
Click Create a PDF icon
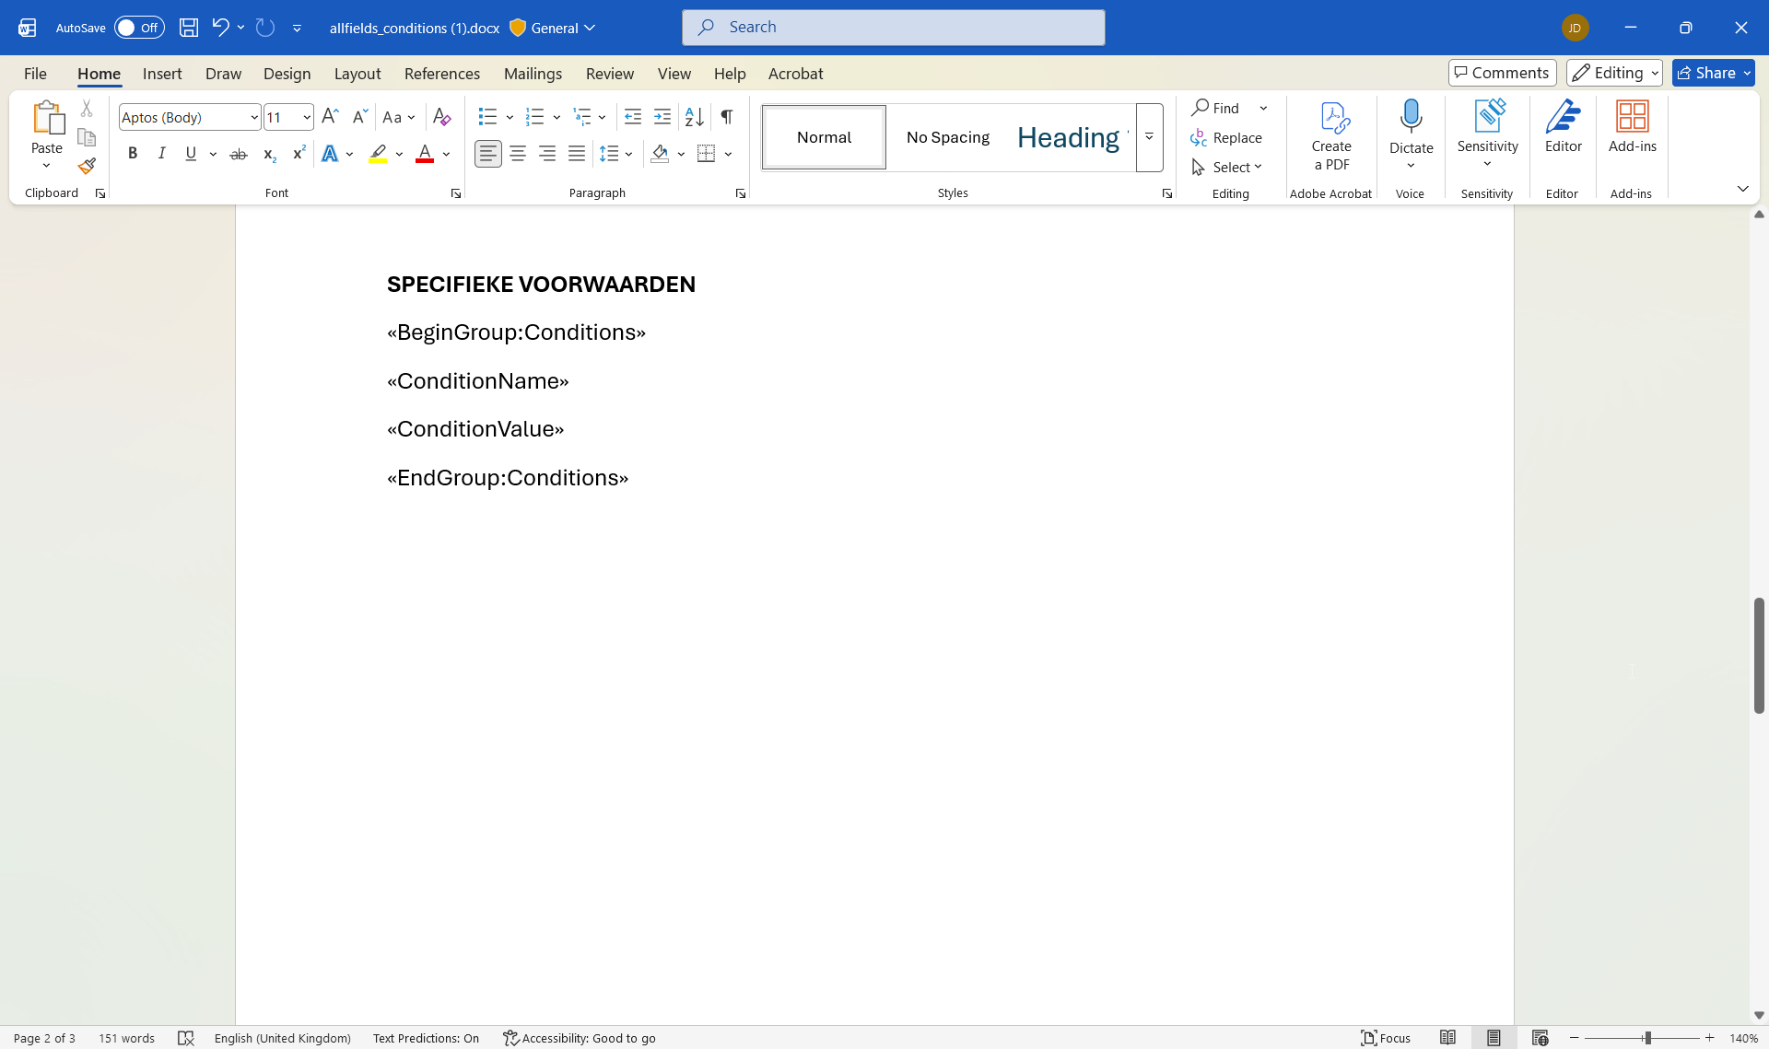coord(1331,135)
